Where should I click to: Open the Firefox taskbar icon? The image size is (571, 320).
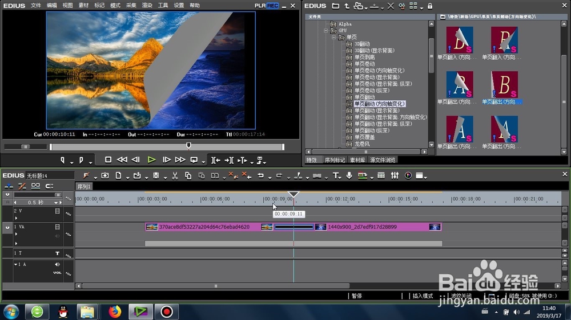coord(115,311)
